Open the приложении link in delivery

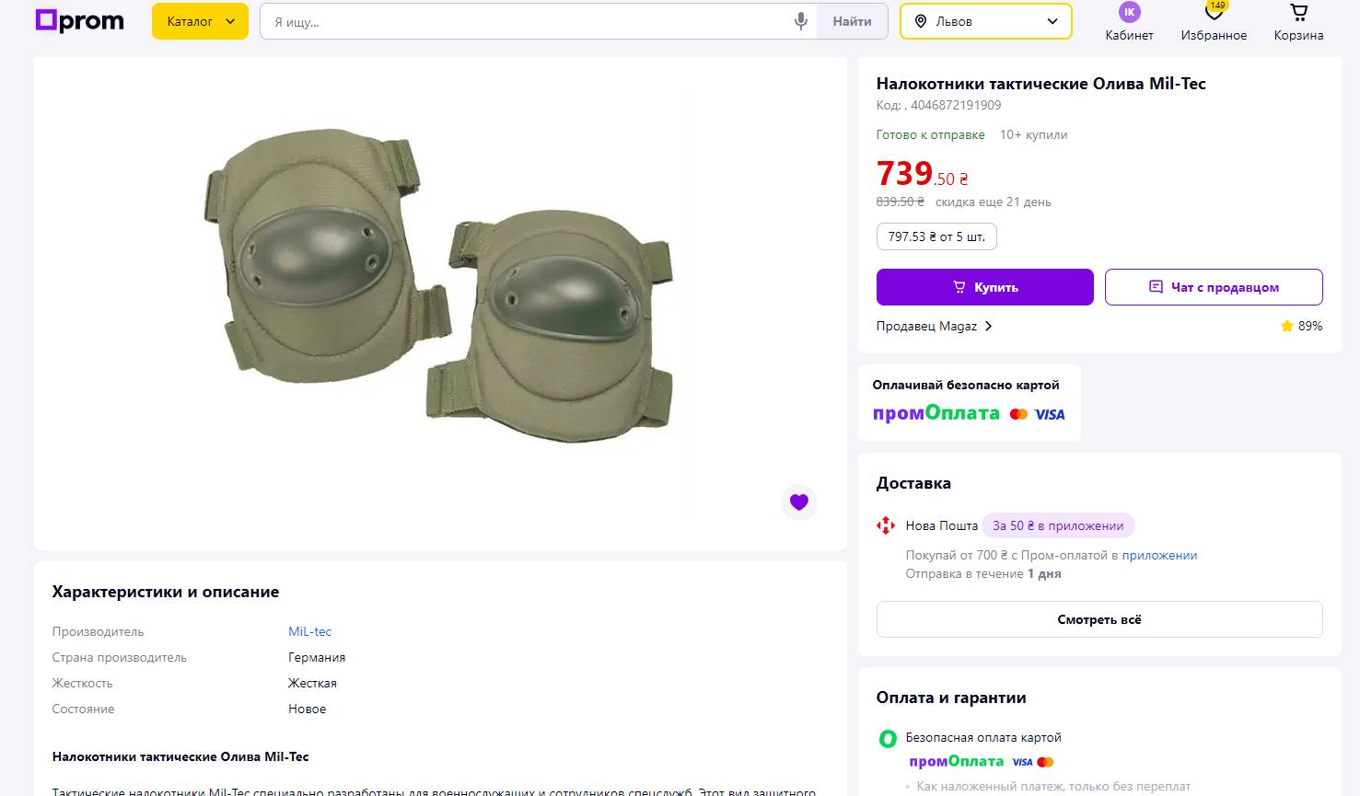pyautogui.click(x=1159, y=555)
